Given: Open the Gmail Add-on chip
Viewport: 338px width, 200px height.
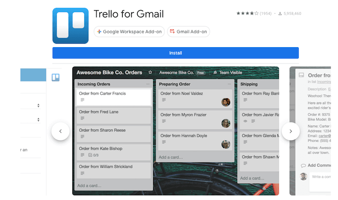Looking at the screenshot, I should [x=188, y=32].
